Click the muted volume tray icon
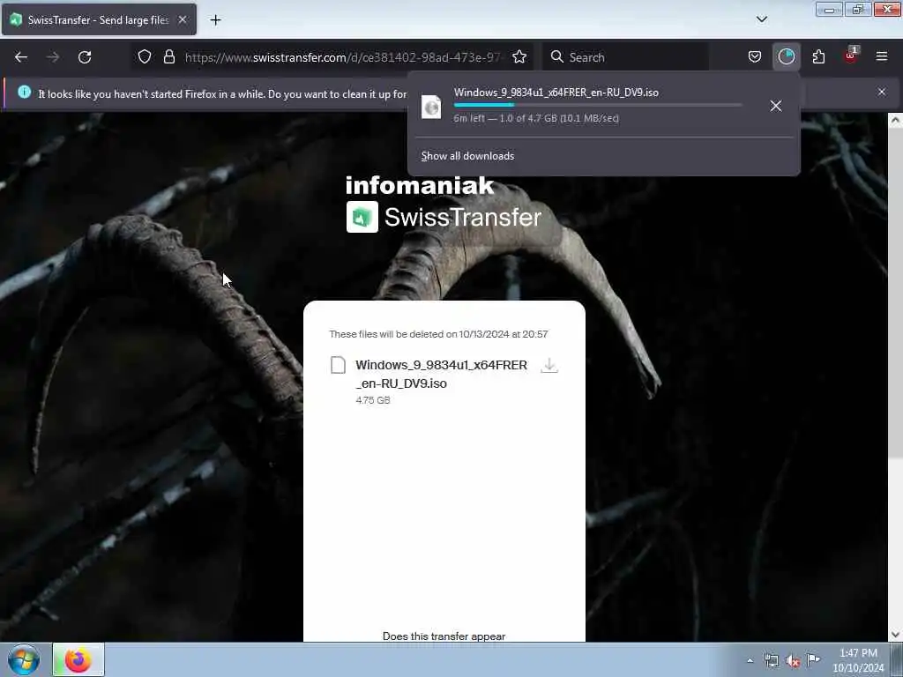 (x=793, y=661)
